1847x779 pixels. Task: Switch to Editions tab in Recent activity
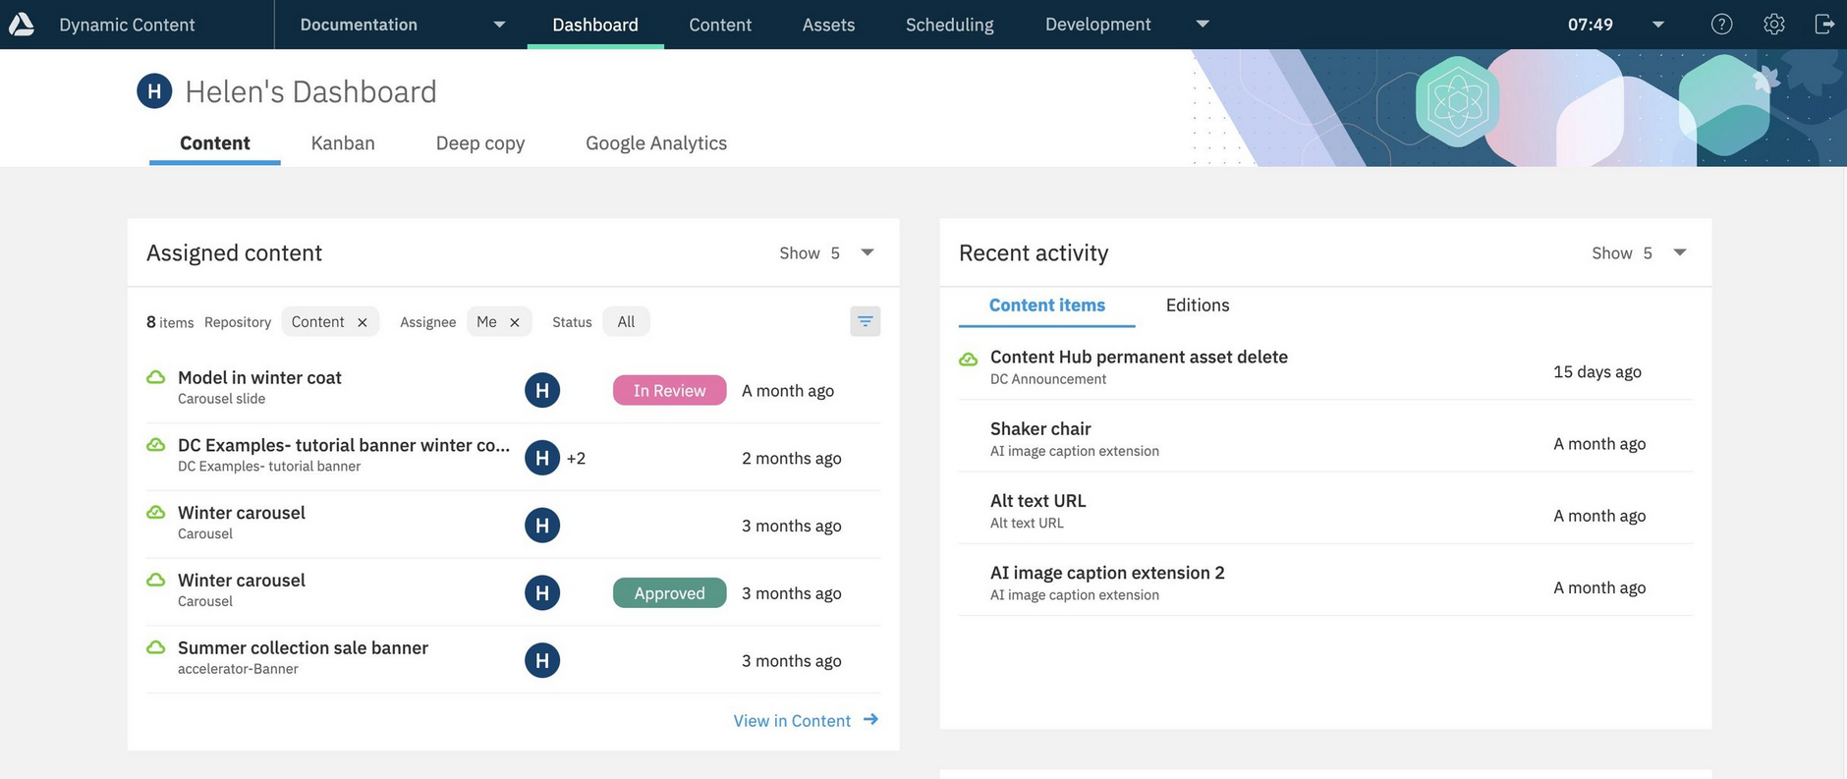tap(1198, 306)
